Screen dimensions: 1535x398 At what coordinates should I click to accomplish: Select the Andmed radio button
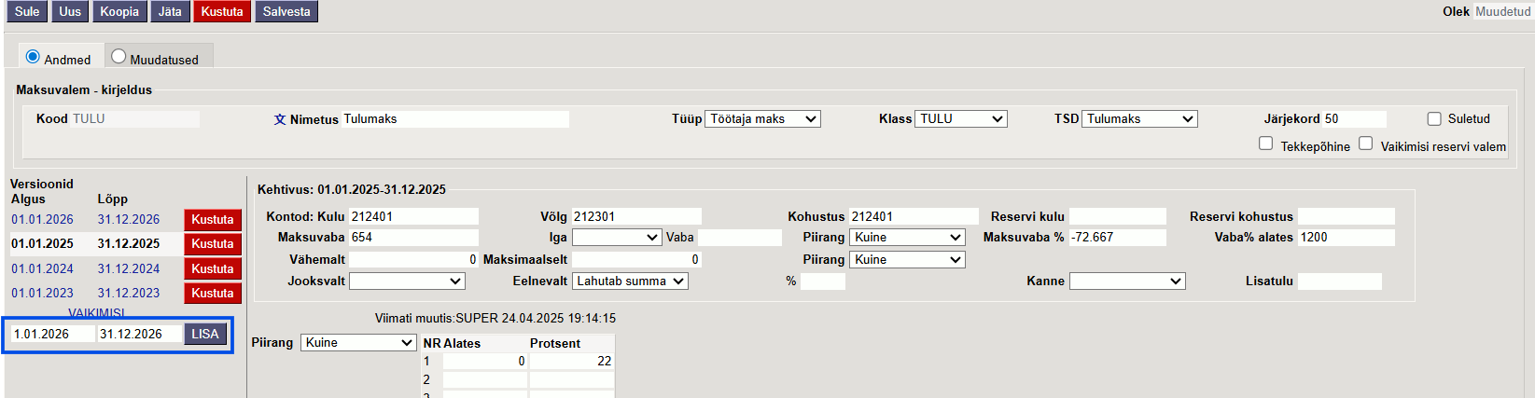click(33, 57)
